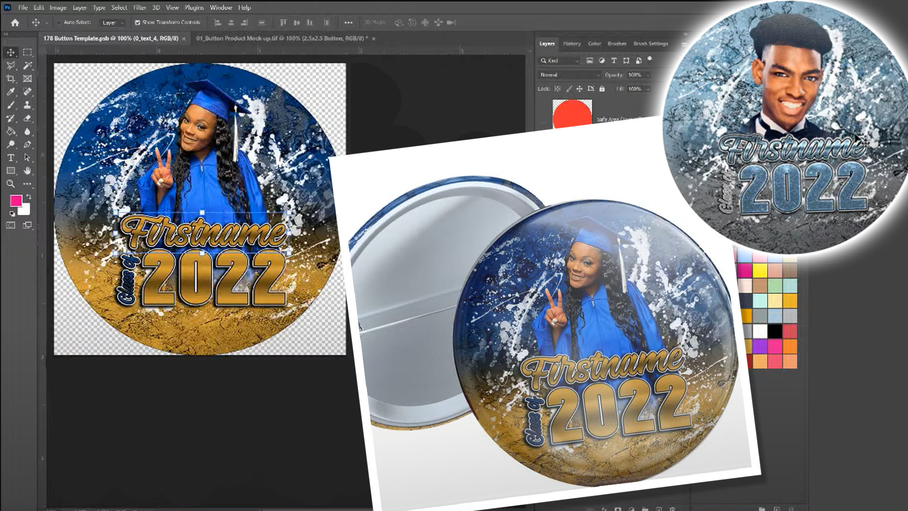This screenshot has height=511, width=908.
Task: Expand the Kind filter dropdown
Action: tap(577, 62)
